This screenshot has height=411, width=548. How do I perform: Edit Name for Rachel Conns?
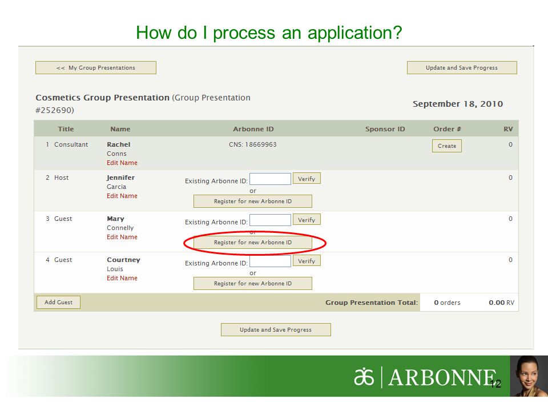(x=122, y=163)
